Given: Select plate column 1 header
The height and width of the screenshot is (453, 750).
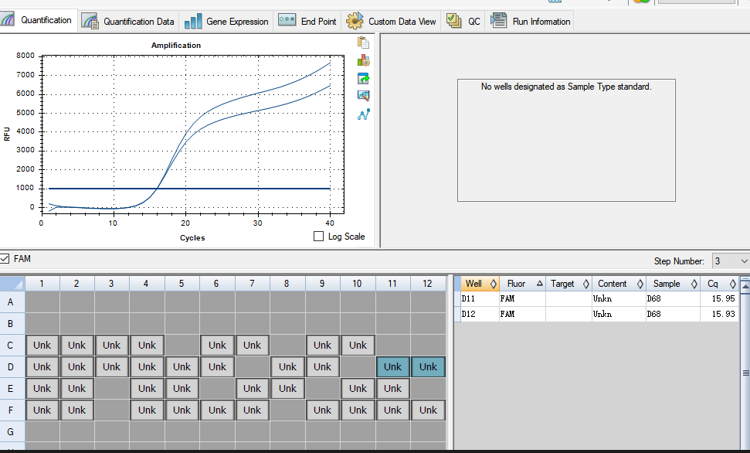Looking at the screenshot, I should click(42, 284).
